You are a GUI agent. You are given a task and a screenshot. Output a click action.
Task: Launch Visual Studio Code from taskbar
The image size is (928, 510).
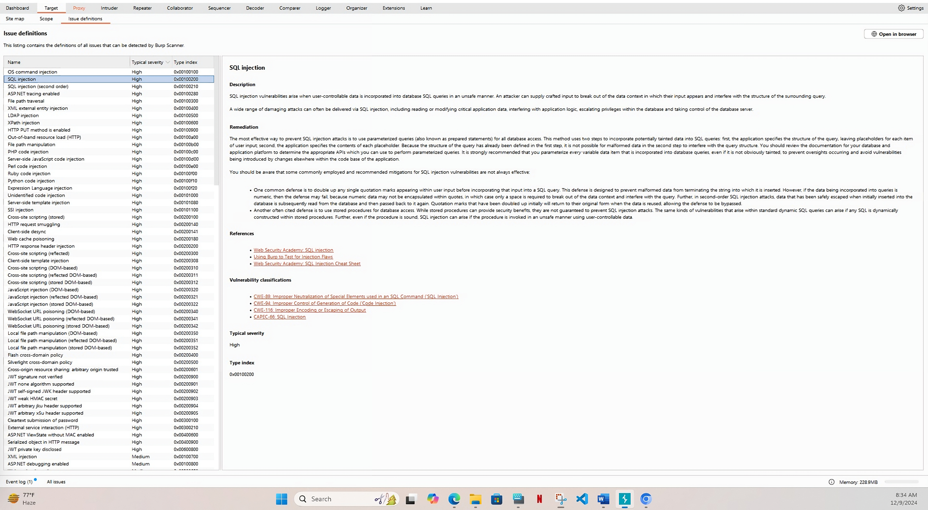582,499
